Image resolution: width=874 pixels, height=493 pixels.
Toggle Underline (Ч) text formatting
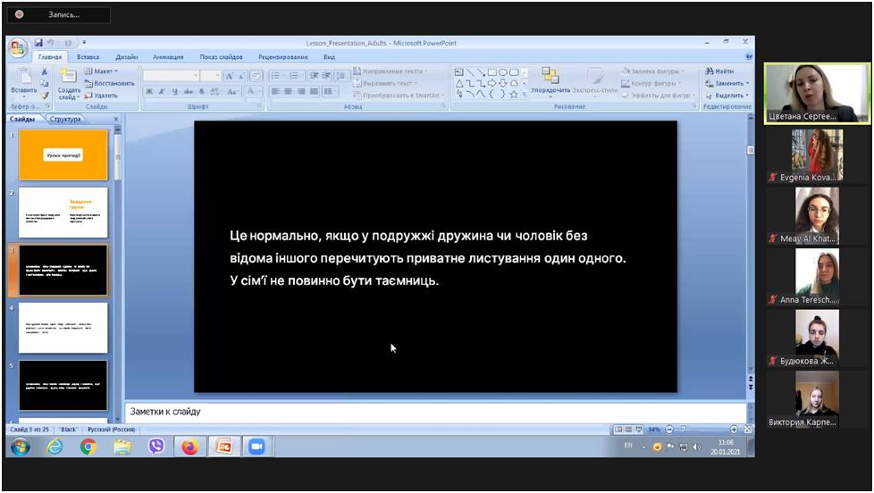click(x=175, y=92)
